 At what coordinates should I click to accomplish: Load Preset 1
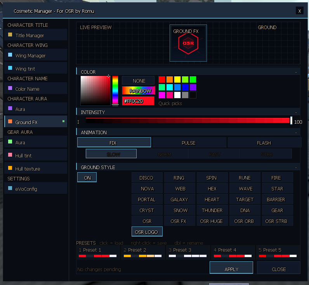[x=98, y=252]
